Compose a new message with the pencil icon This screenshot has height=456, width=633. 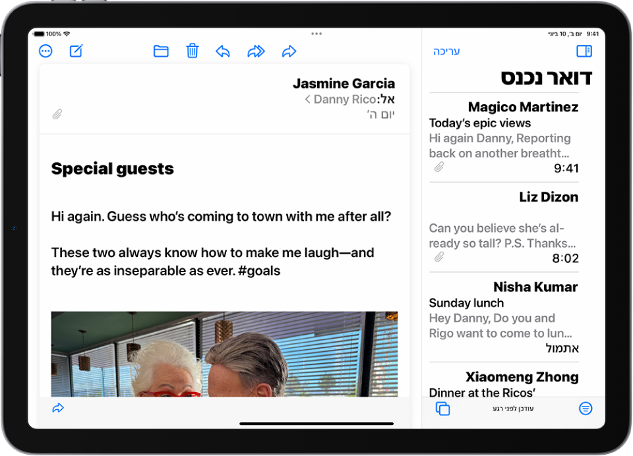click(76, 51)
